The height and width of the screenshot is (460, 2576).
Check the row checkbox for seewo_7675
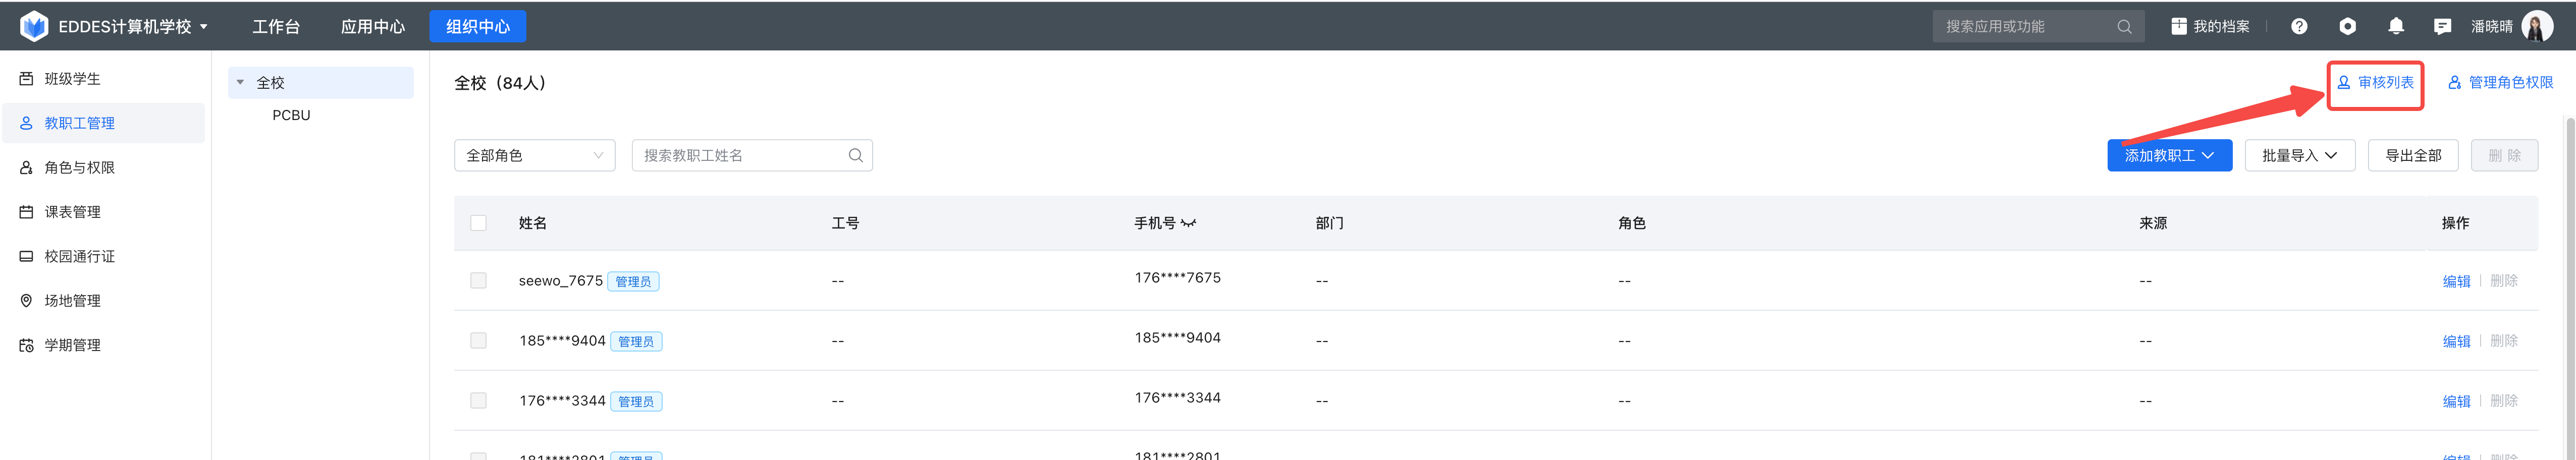click(478, 281)
